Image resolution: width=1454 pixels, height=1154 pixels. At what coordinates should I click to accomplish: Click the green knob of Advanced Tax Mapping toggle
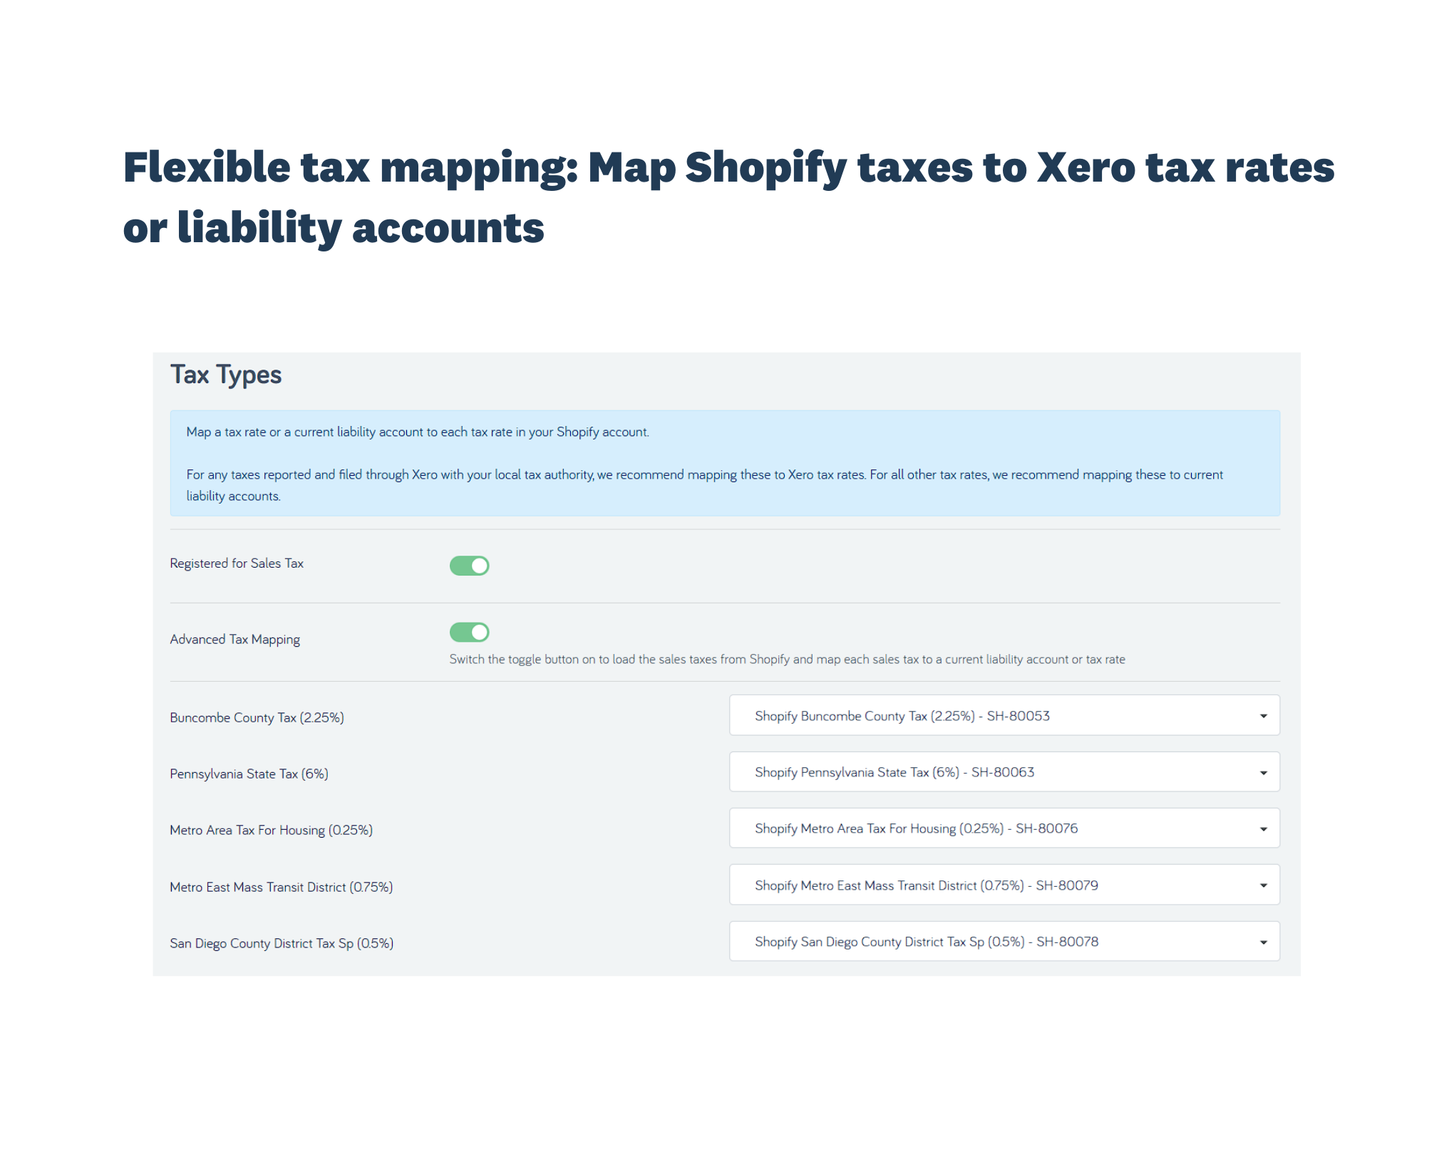(x=478, y=632)
